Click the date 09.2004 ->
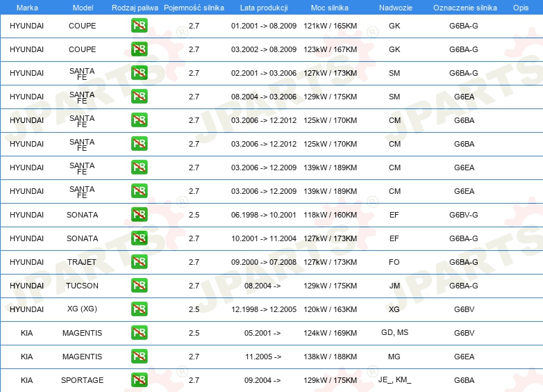Image resolution: width=543 pixels, height=392 pixels. point(262,380)
